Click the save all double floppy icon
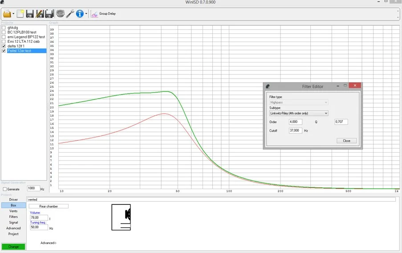 tap(49, 14)
